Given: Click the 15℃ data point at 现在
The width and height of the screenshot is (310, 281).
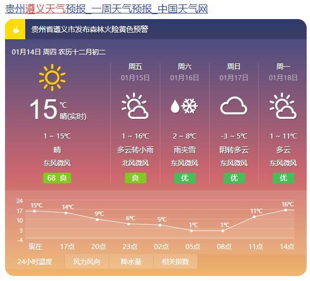Looking at the screenshot, I should point(35,211).
